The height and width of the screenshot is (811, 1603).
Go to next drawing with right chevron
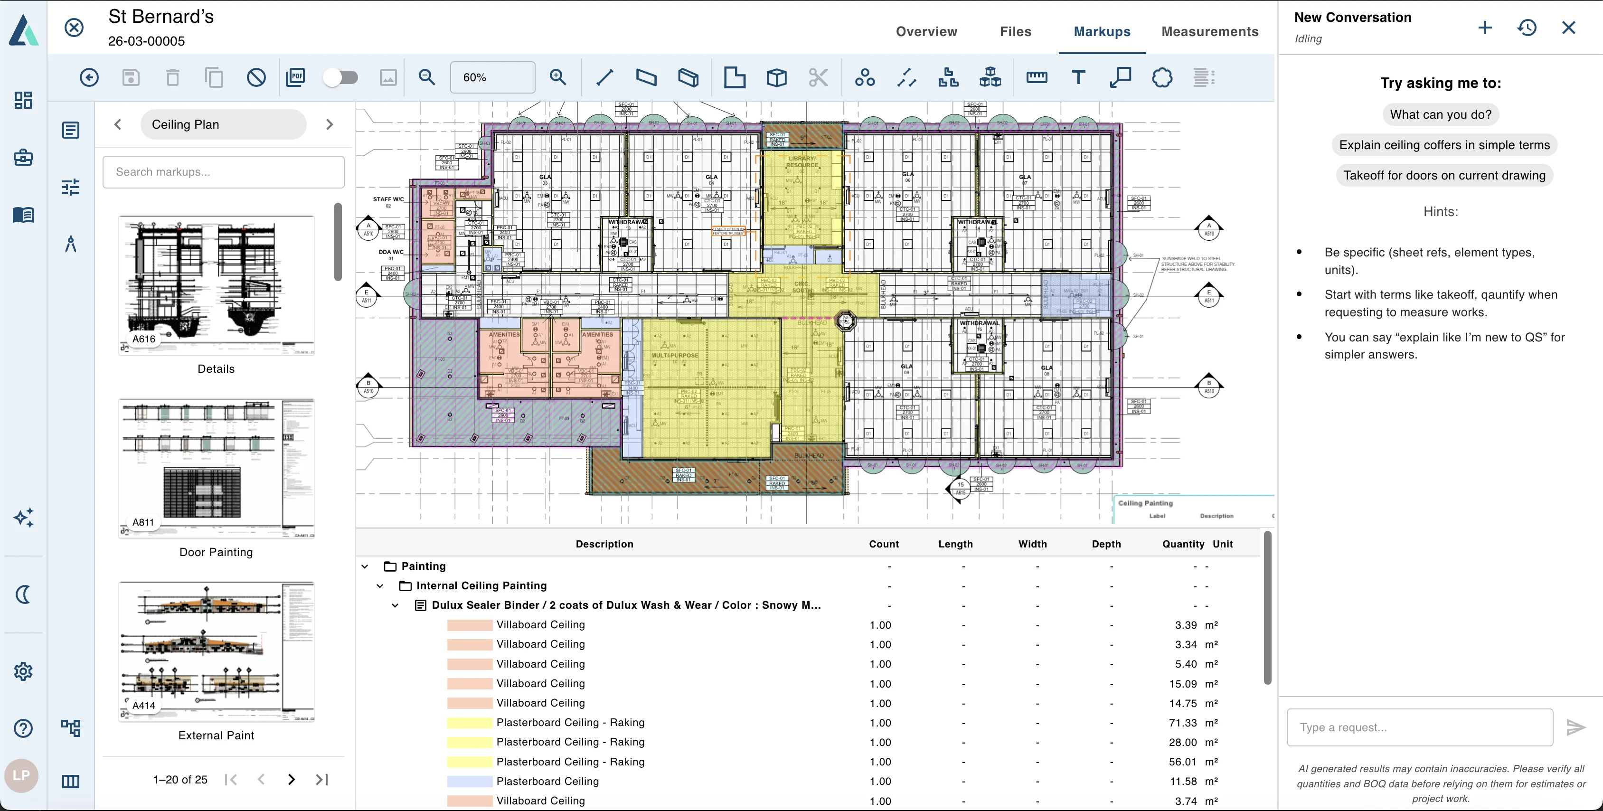[329, 124]
